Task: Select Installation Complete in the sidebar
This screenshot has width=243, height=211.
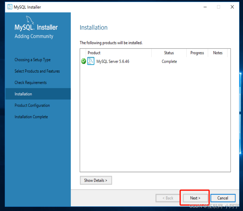Action: [x=31, y=117]
